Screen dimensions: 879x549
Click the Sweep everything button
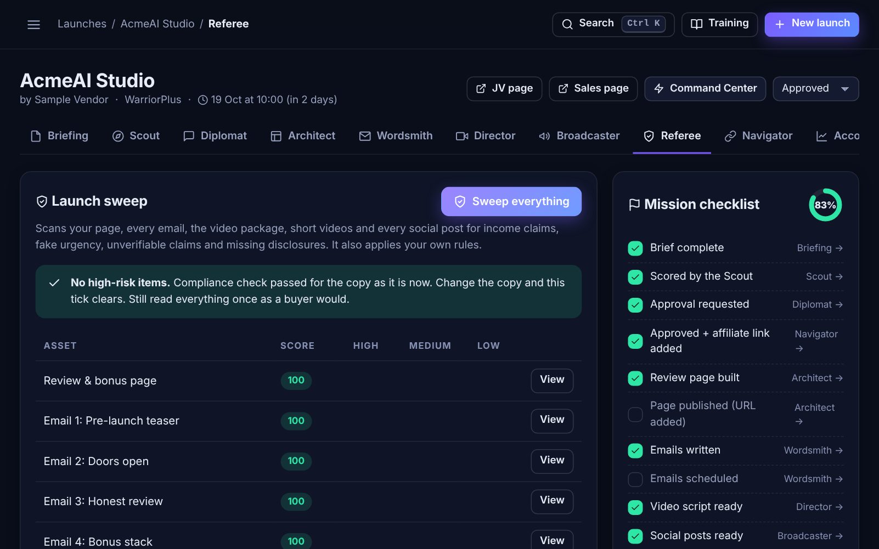coord(511,202)
